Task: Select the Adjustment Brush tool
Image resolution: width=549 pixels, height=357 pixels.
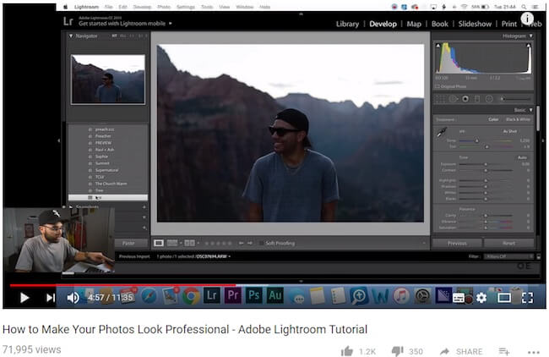Action: click(515, 99)
